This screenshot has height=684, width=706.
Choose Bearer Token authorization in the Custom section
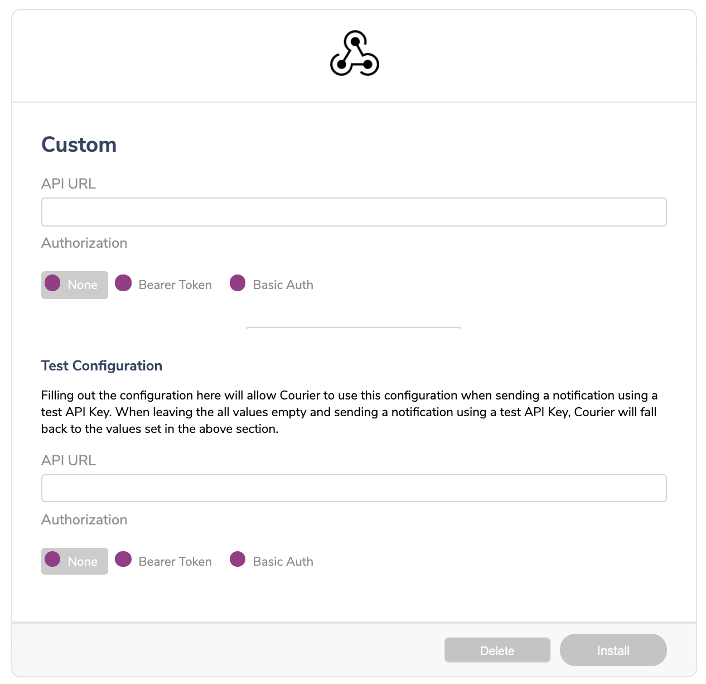pyautogui.click(x=163, y=285)
